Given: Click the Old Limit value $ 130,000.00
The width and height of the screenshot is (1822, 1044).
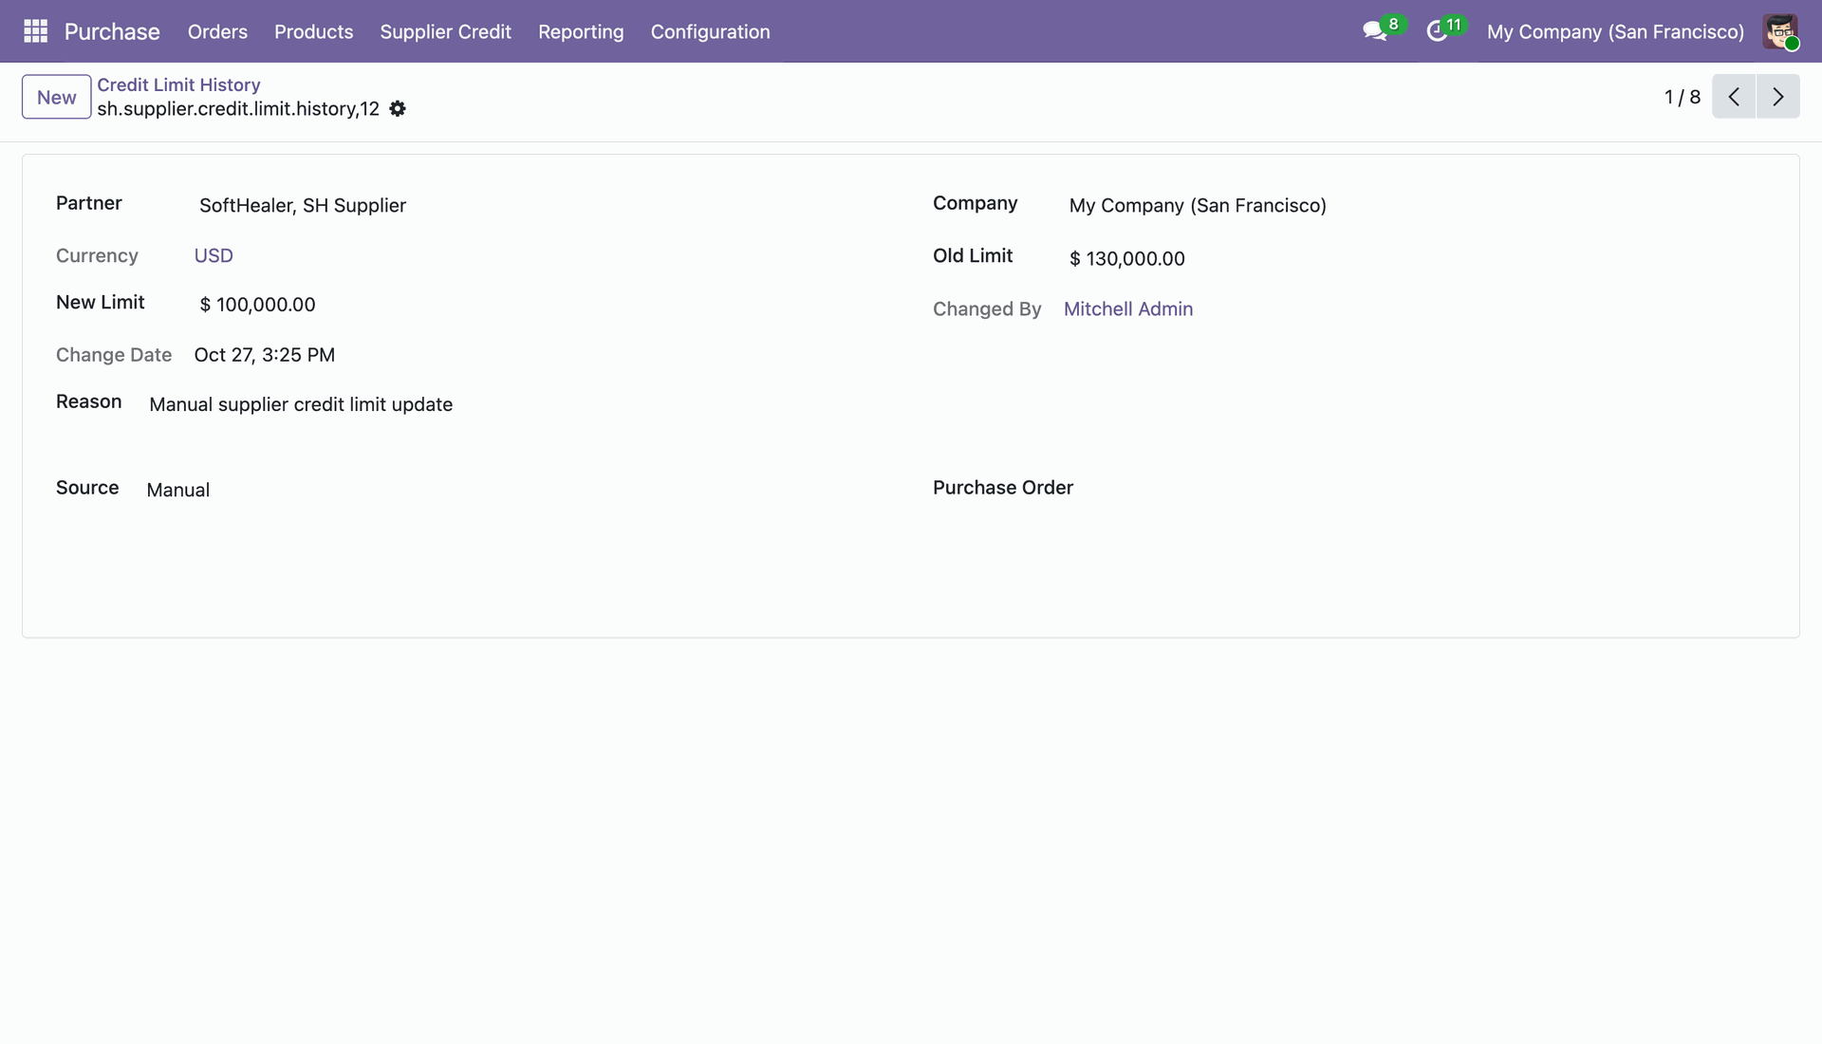Looking at the screenshot, I should (1127, 258).
